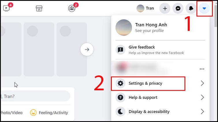Toggle the account dropdown arrow
Image resolution: width=218 pixels, height=122 pixels.
click(204, 8)
